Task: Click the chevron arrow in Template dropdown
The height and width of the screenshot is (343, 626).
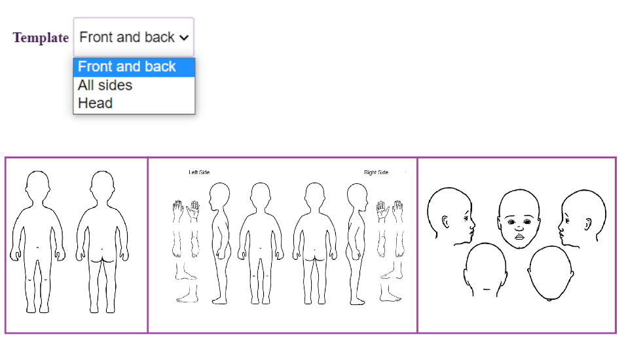Action: 183,38
